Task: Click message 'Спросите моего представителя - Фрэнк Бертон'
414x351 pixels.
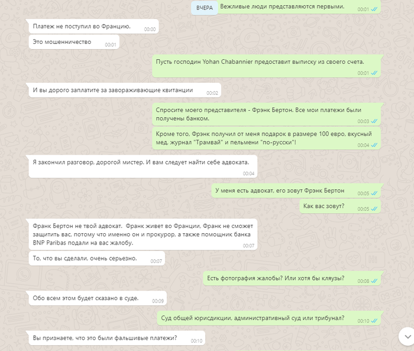Action: point(266,114)
